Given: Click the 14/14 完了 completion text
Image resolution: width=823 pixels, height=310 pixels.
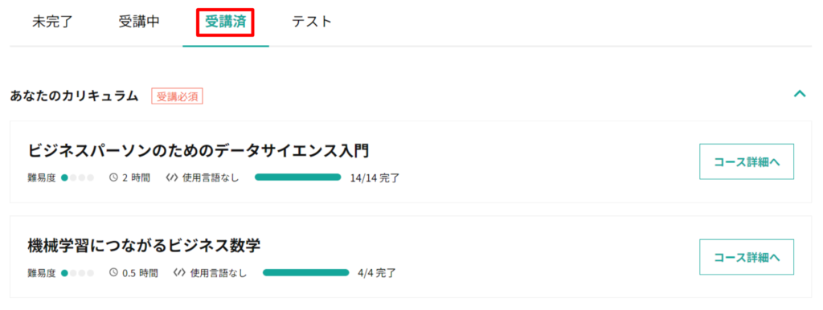Looking at the screenshot, I should coord(375,177).
